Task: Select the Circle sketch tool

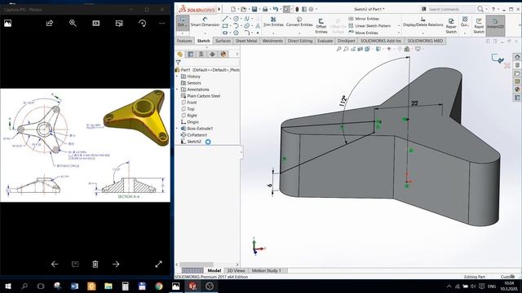Action: 236,19
